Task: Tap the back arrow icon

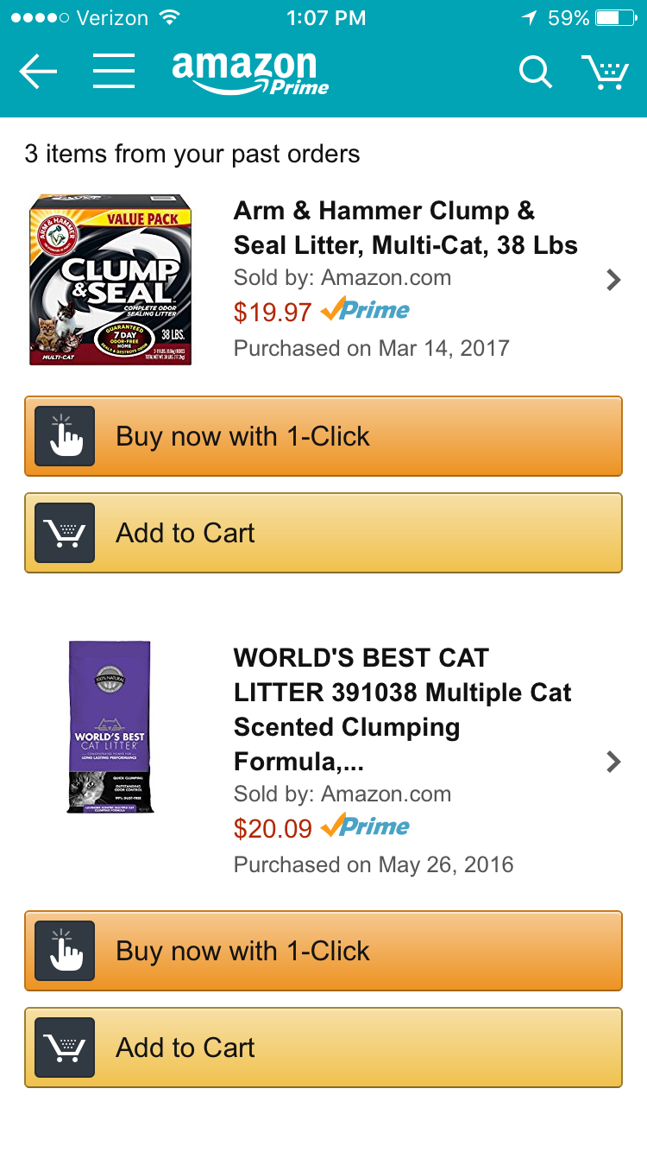Action: [38, 73]
